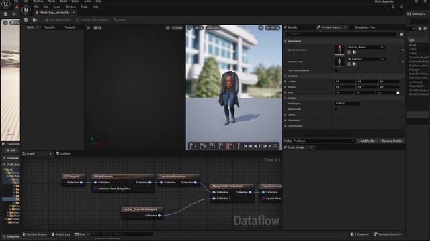Open the Window menu in the cloth editor
430x241 pixels.
point(71,7)
